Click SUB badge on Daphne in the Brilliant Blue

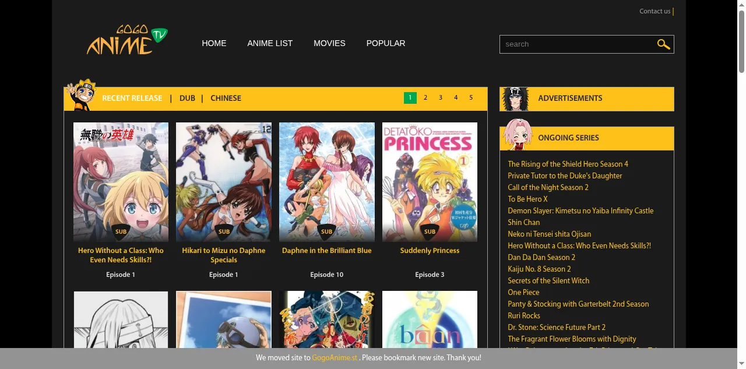(326, 231)
